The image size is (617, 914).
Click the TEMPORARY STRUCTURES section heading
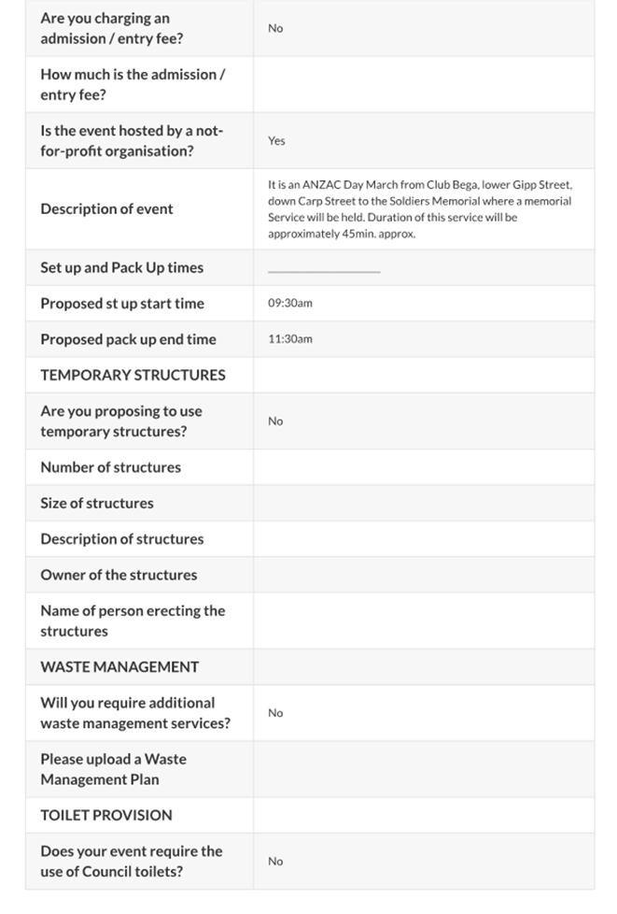coord(133,375)
